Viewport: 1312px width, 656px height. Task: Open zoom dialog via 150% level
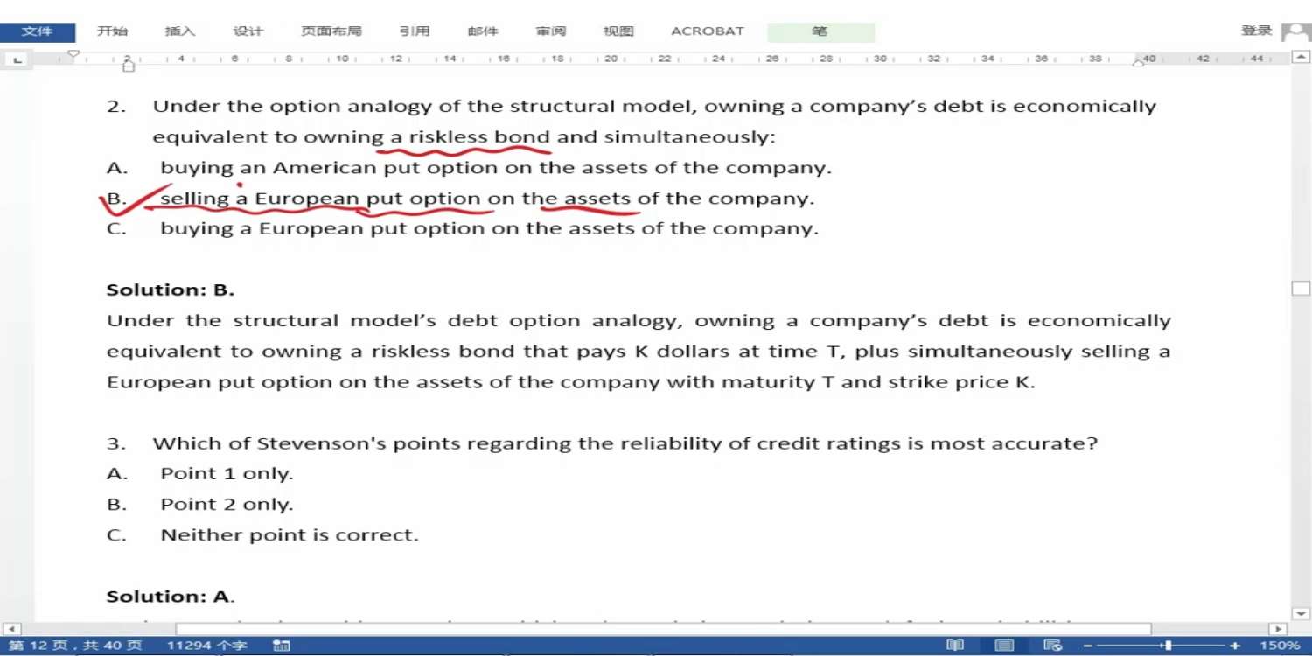[1279, 646]
